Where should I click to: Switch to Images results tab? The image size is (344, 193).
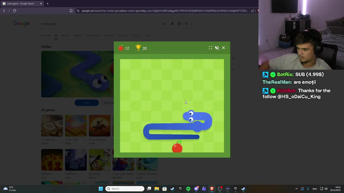[66, 35]
